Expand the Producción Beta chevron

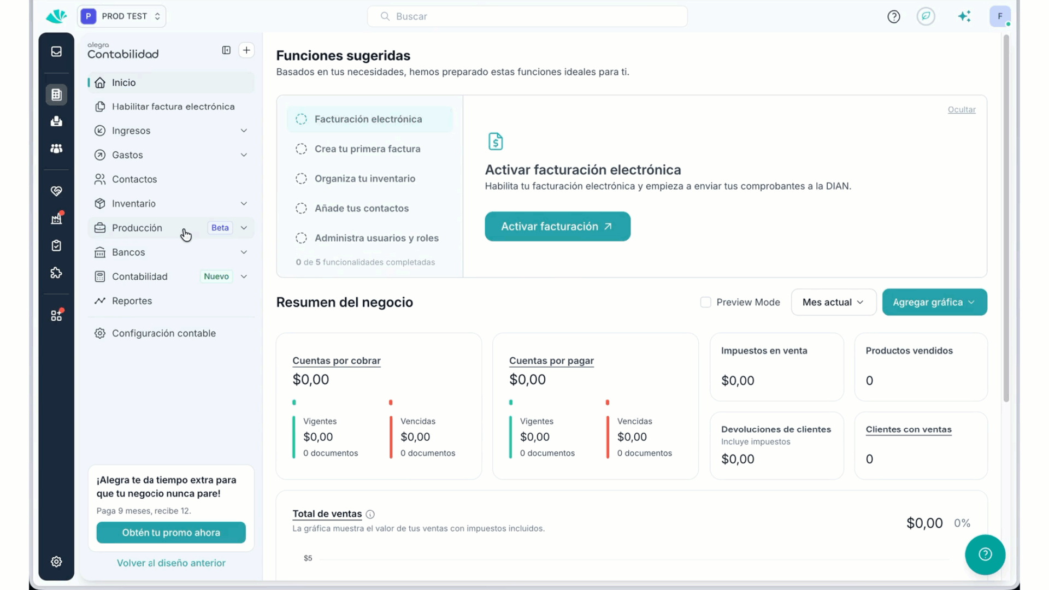pos(244,228)
